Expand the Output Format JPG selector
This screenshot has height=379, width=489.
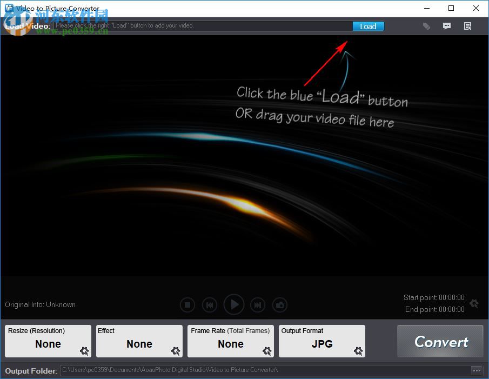point(322,344)
